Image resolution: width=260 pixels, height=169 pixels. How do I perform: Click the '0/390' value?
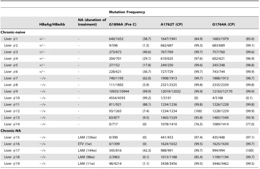113,137
